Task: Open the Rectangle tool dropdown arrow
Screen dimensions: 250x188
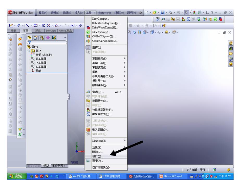Action: tap(39, 26)
